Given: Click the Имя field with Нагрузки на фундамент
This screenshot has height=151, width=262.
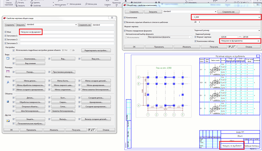Looking at the screenshot, I should (x=67, y=32).
